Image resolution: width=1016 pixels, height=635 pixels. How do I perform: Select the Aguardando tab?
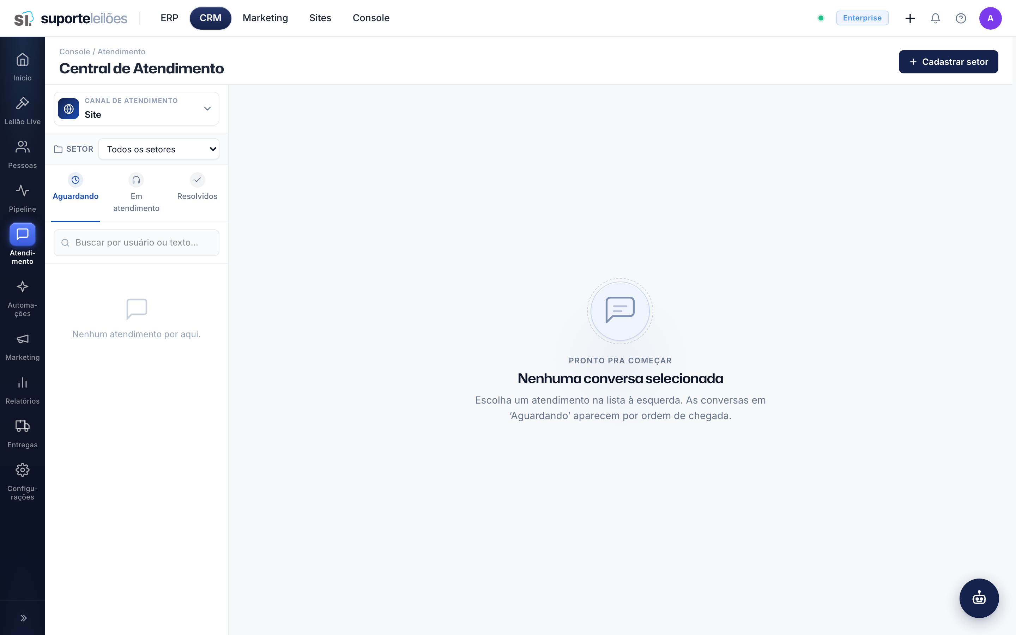[75, 193]
